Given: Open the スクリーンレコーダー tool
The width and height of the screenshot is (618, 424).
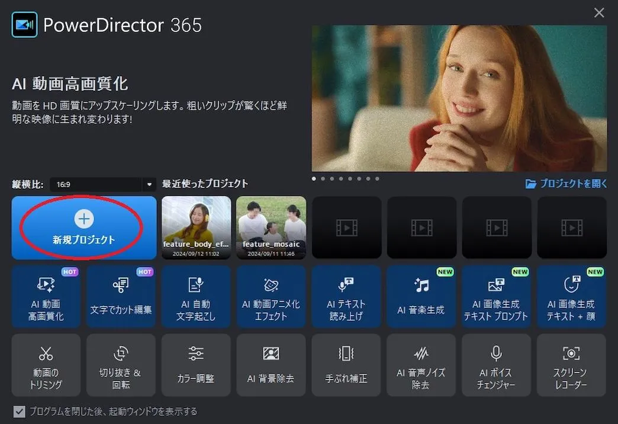Looking at the screenshot, I should 572,365.
